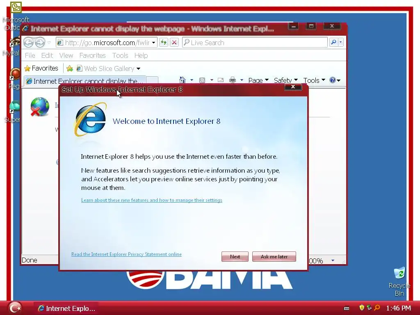Click the RSS feeds icon

click(x=202, y=80)
